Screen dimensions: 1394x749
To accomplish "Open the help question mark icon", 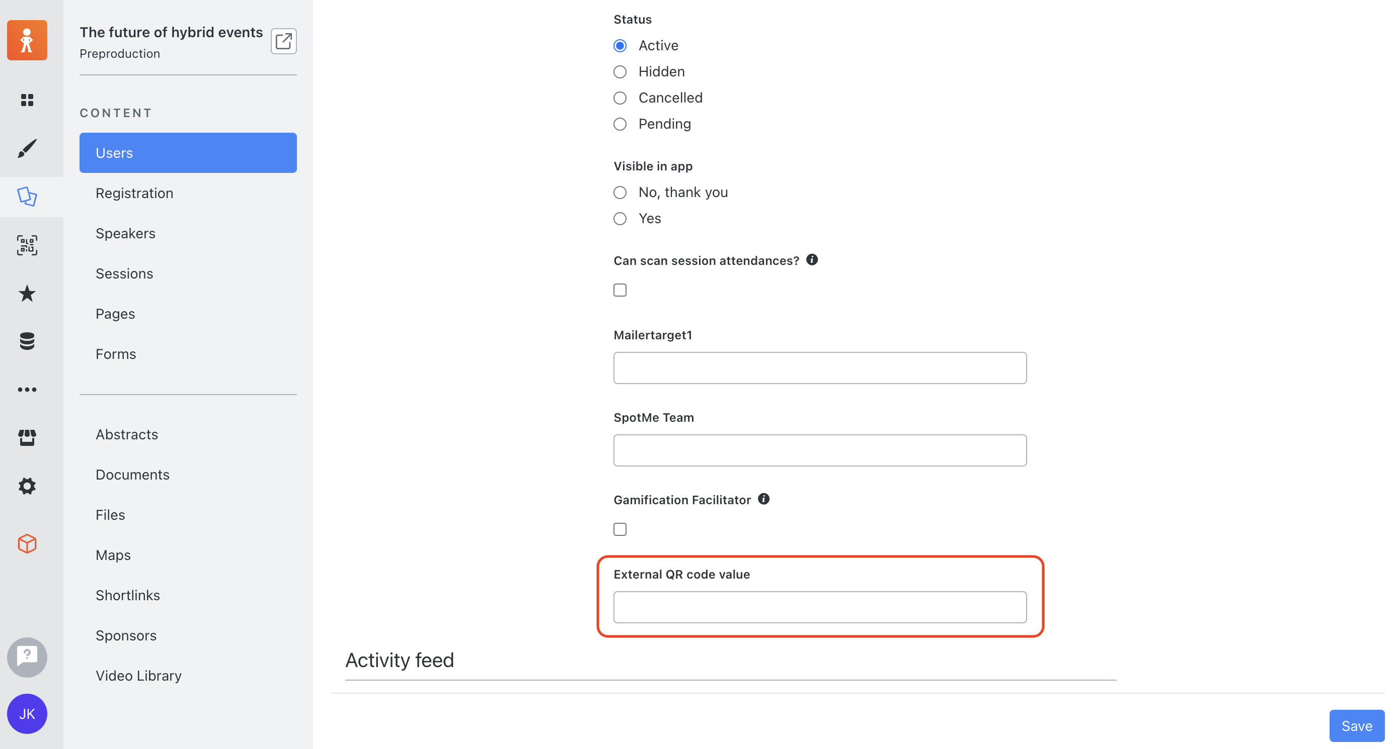I will [27, 657].
